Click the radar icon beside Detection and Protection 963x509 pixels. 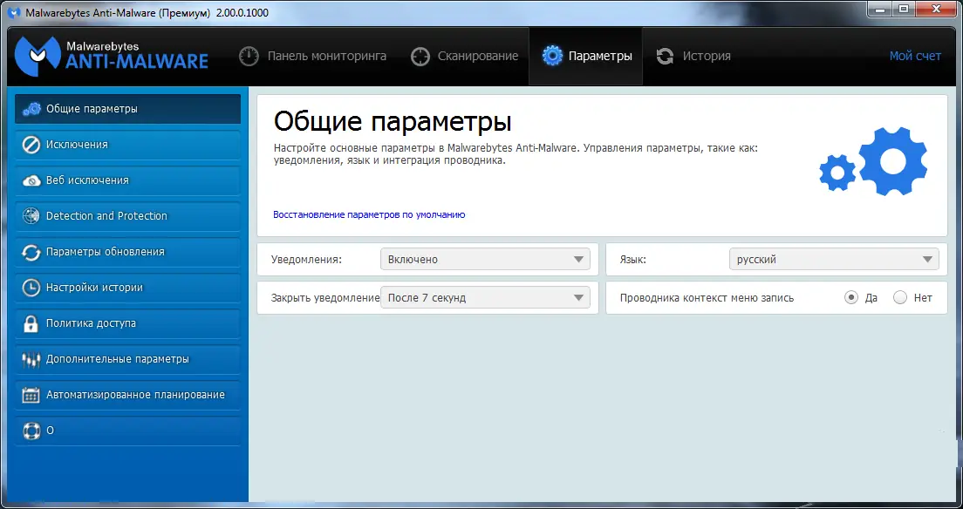pos(31,216)
